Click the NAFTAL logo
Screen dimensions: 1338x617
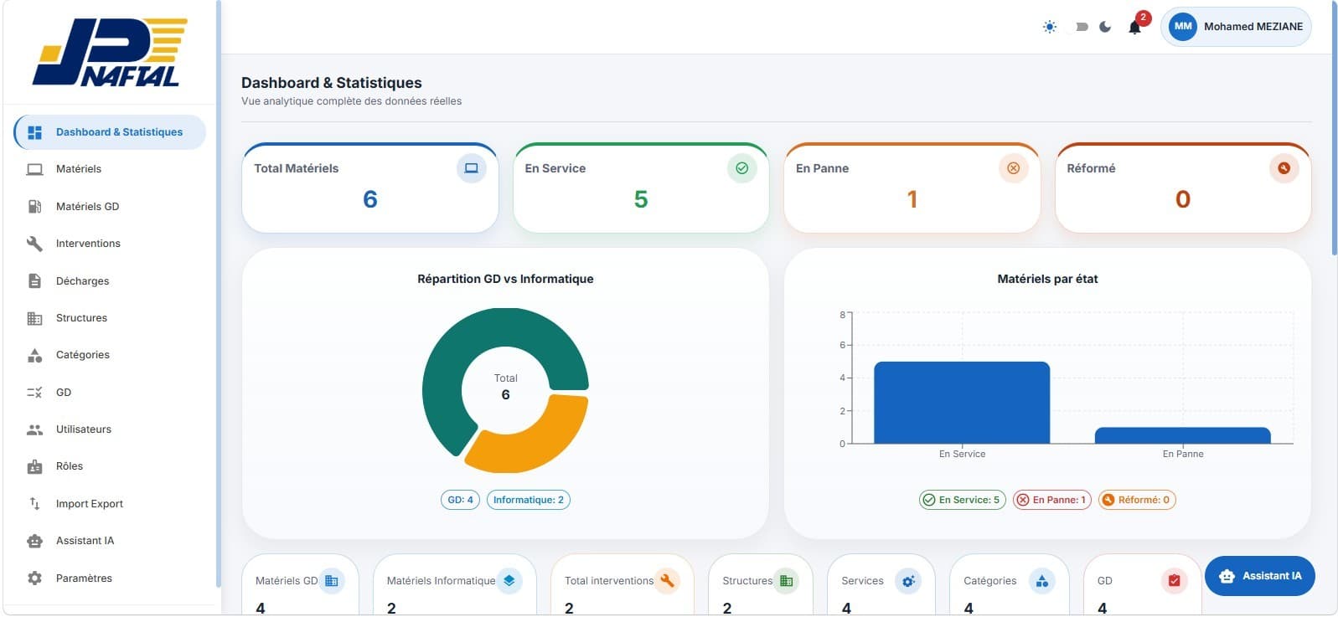click(x=111, y=52)
